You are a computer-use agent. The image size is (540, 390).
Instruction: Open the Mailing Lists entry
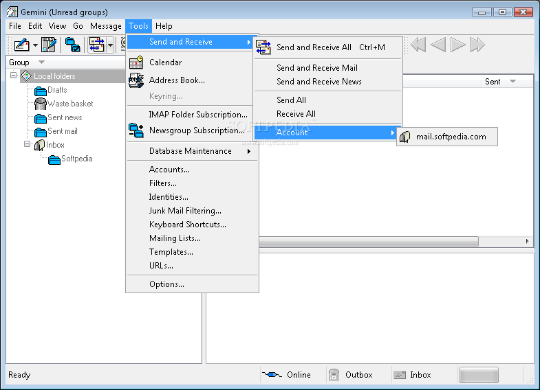193,238
